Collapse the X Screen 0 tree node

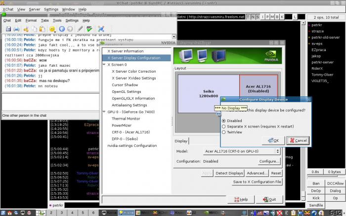click(104, 64)
